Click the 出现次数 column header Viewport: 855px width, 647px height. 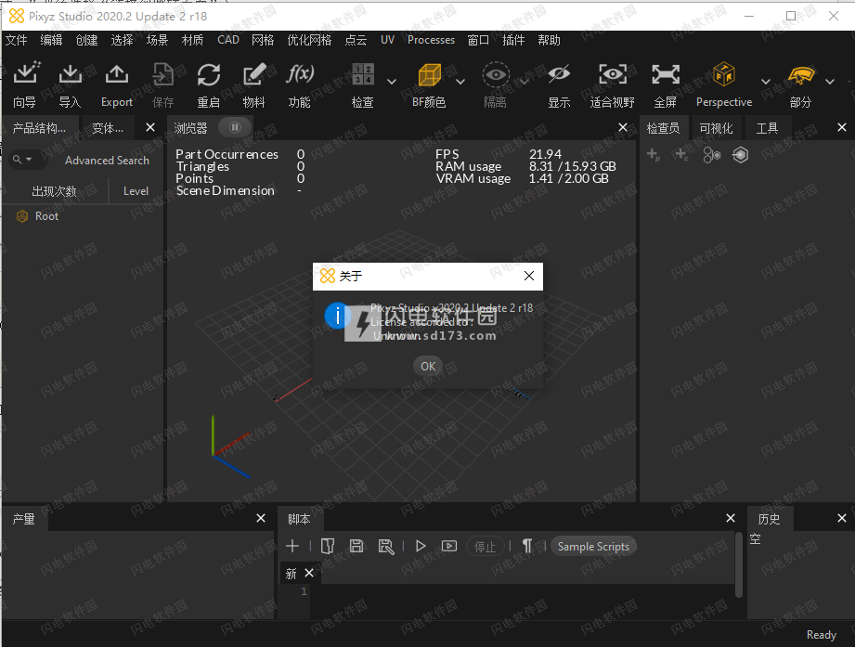click(x=54, y=191)
